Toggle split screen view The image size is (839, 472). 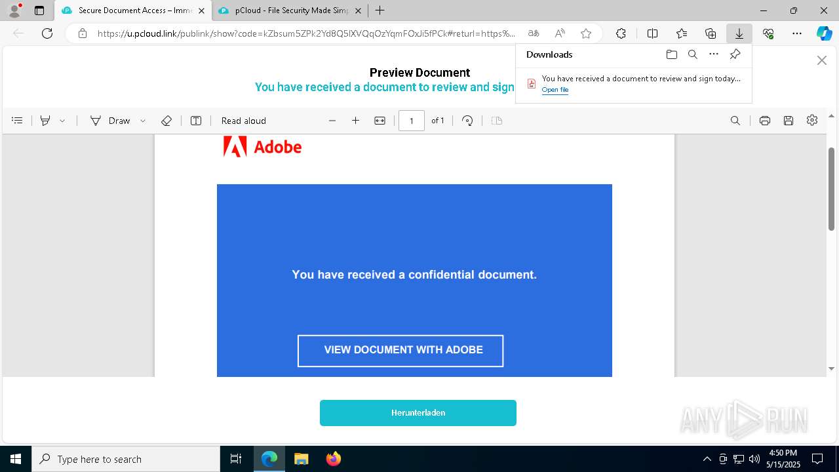pos(653,33)
